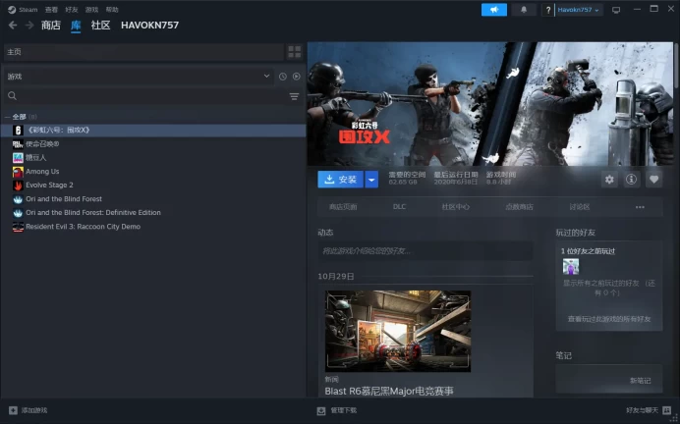This screenshot has height=424, width=680.
Task: Click the 糖豆人 game icon
Action: (18, 158)
